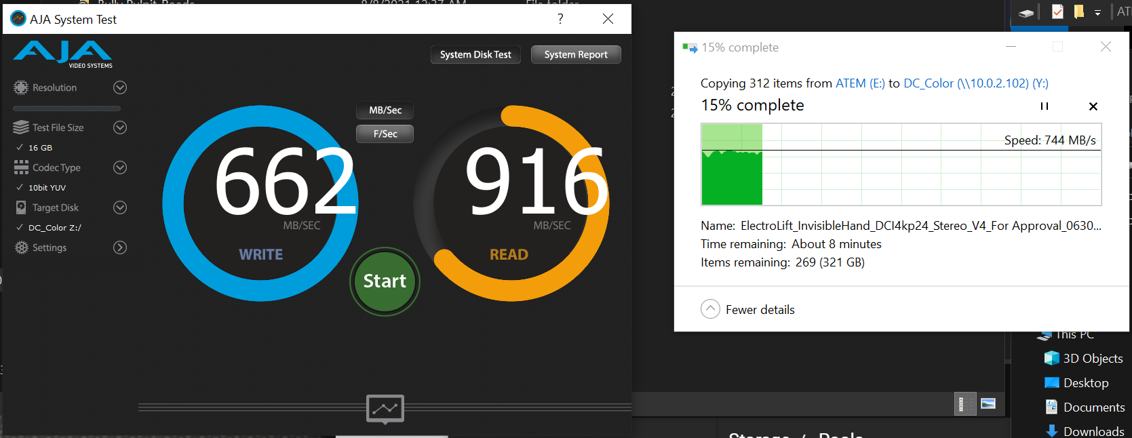Click the AJA app icon in the title bar
The height and width of the screenshot is (438, 1132).
(18, 19)
